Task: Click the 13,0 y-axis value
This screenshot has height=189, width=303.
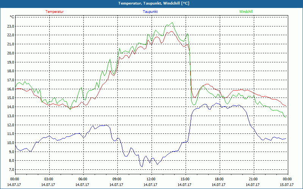Action: [x=11, y=116]
